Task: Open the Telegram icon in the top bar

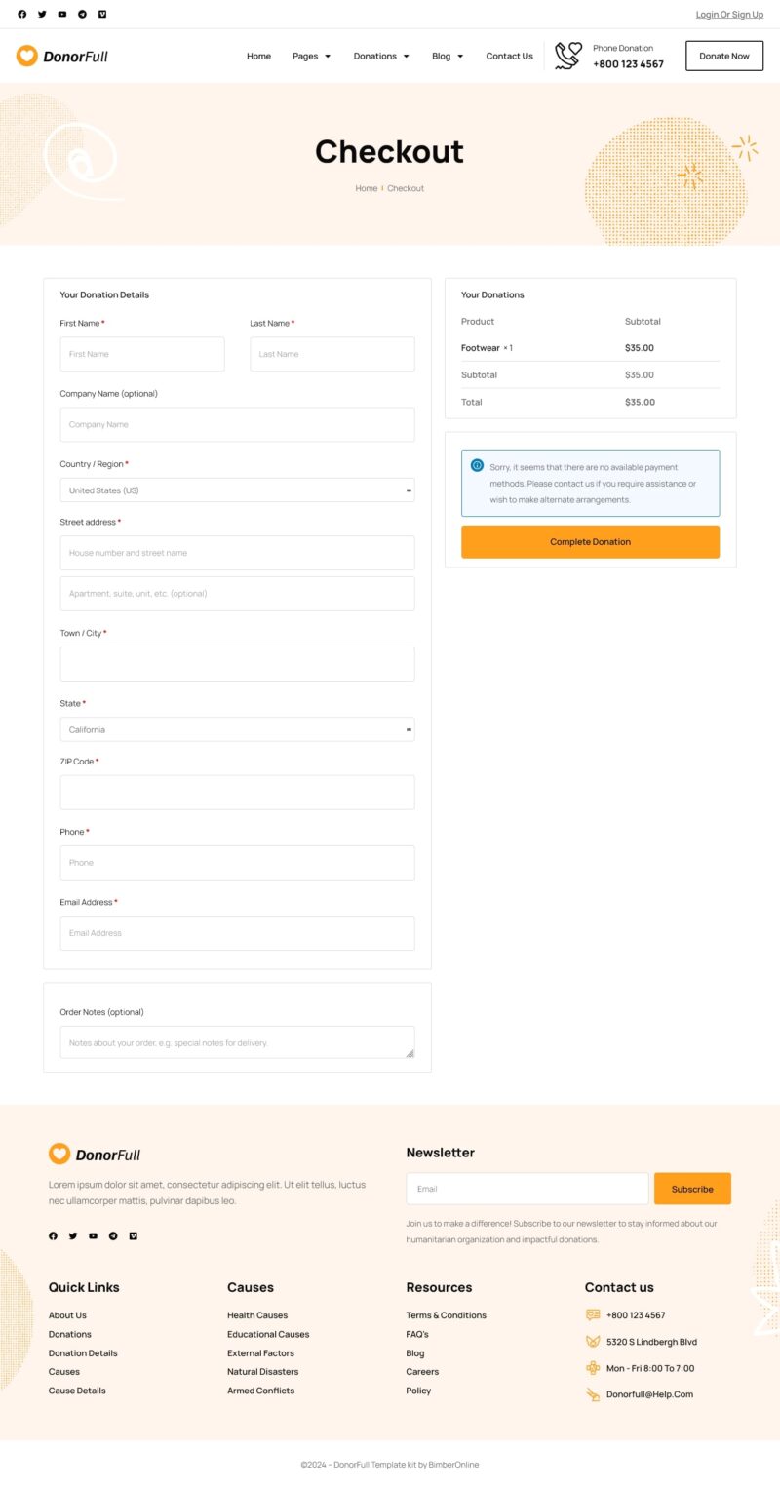Action: 82,14
